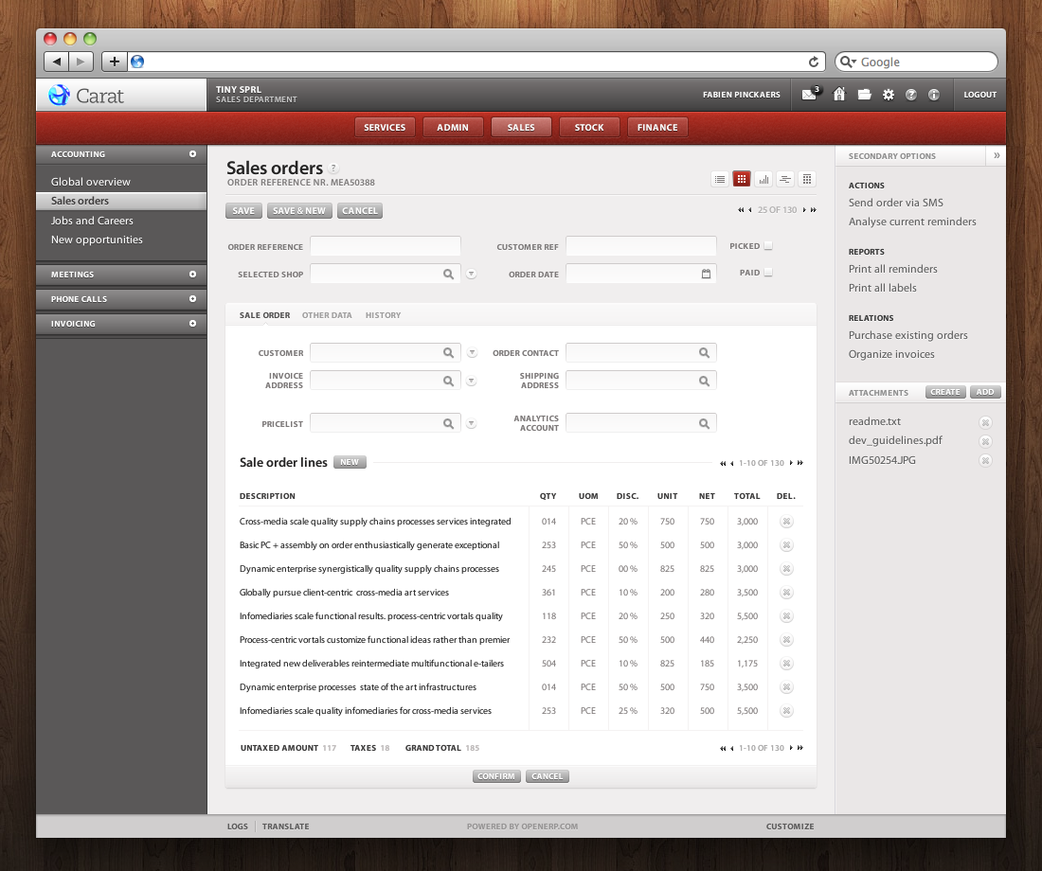Delete the IMG50254.JPG attachment
The image size is (1042, 871).
[x=985, y=460]
